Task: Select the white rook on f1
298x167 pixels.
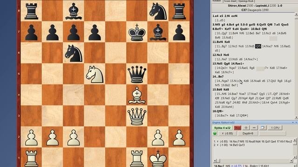Action: (x=136, y=158)
